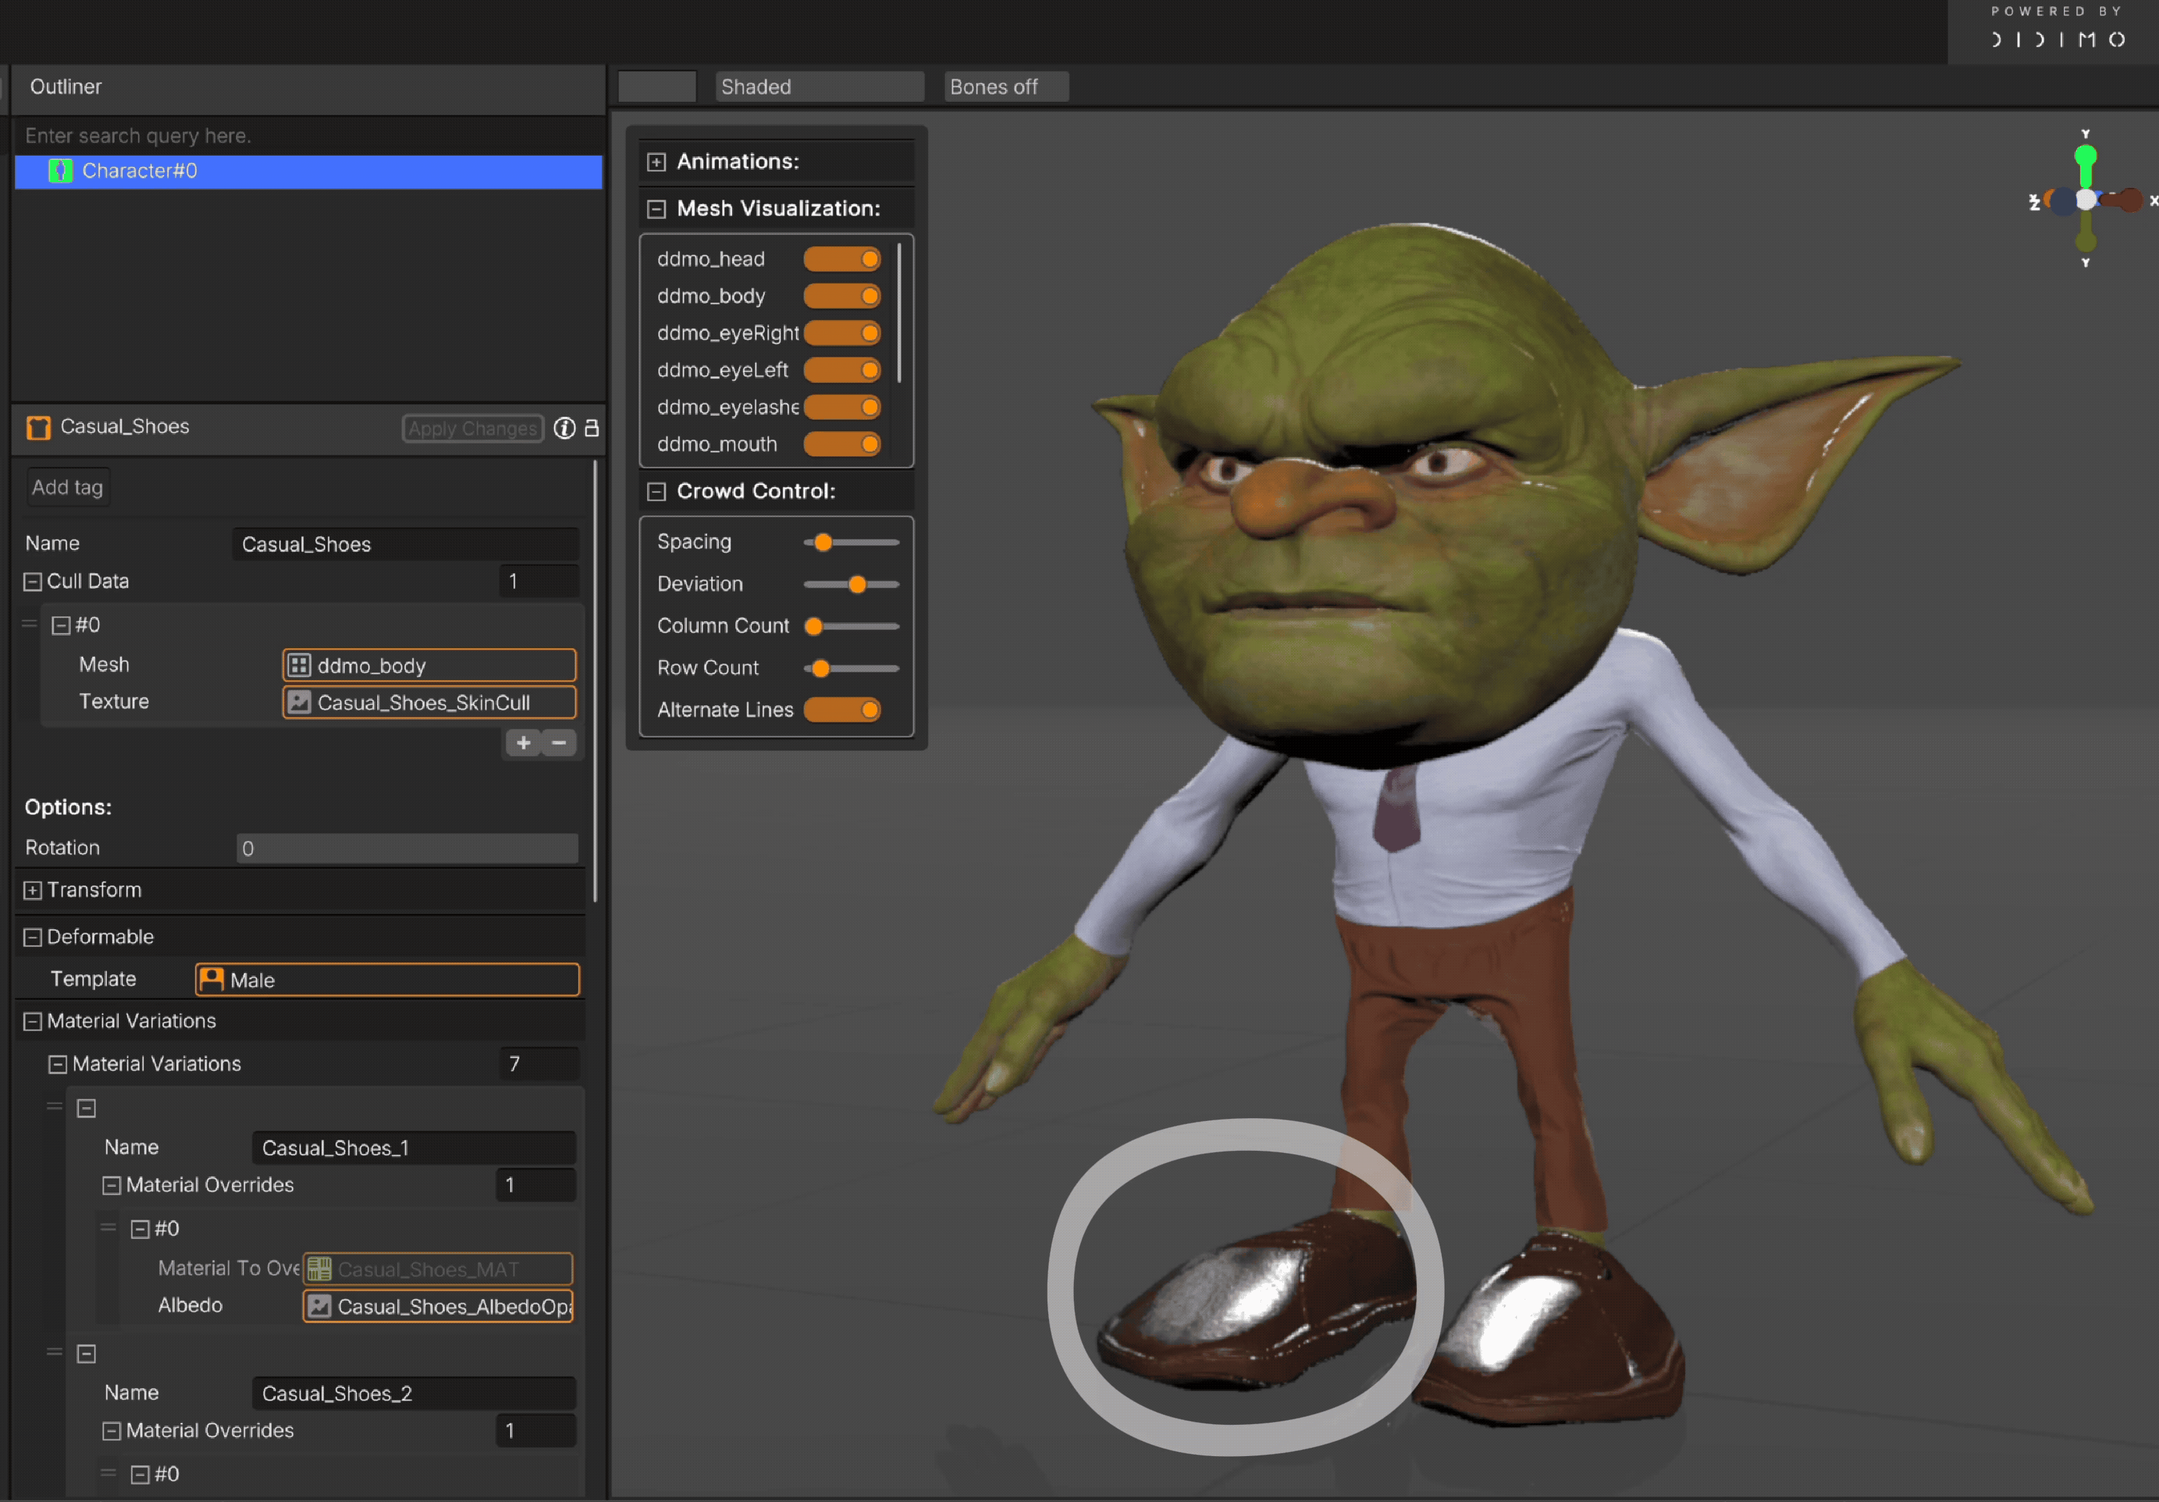The height and width of the screenshot is (1502, 2159).
Task: Click the lock icon in Casual_Shoes header
Action: click(591, 428)
